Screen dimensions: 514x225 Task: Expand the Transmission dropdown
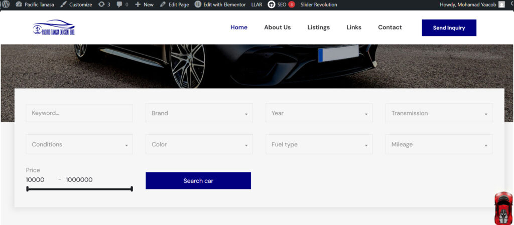439,113
